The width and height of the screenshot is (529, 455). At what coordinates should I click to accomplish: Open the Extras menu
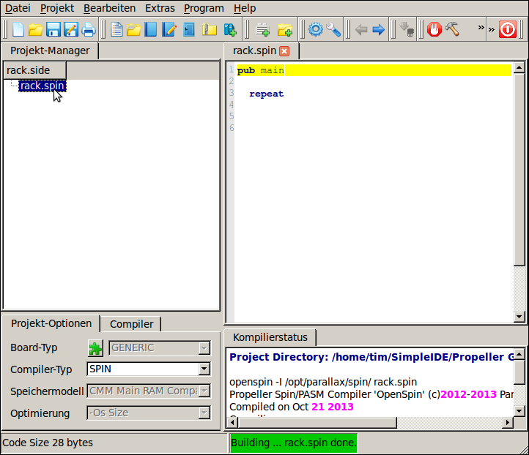pos(160,8)
